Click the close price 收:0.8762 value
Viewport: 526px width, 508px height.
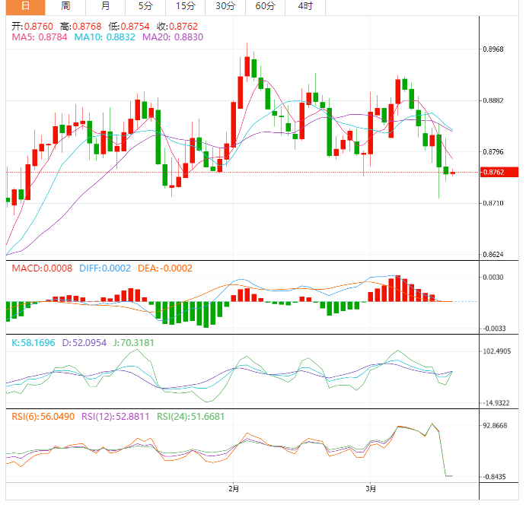(177, 26)
